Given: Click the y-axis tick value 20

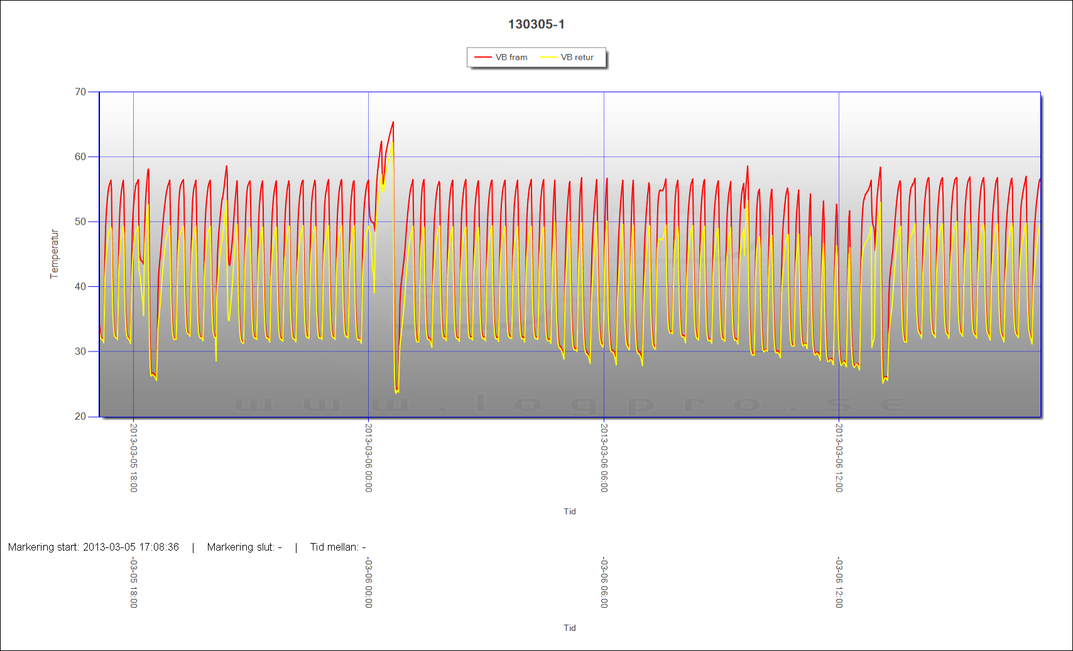Looking at the screenshot, I should coord(80,416).
